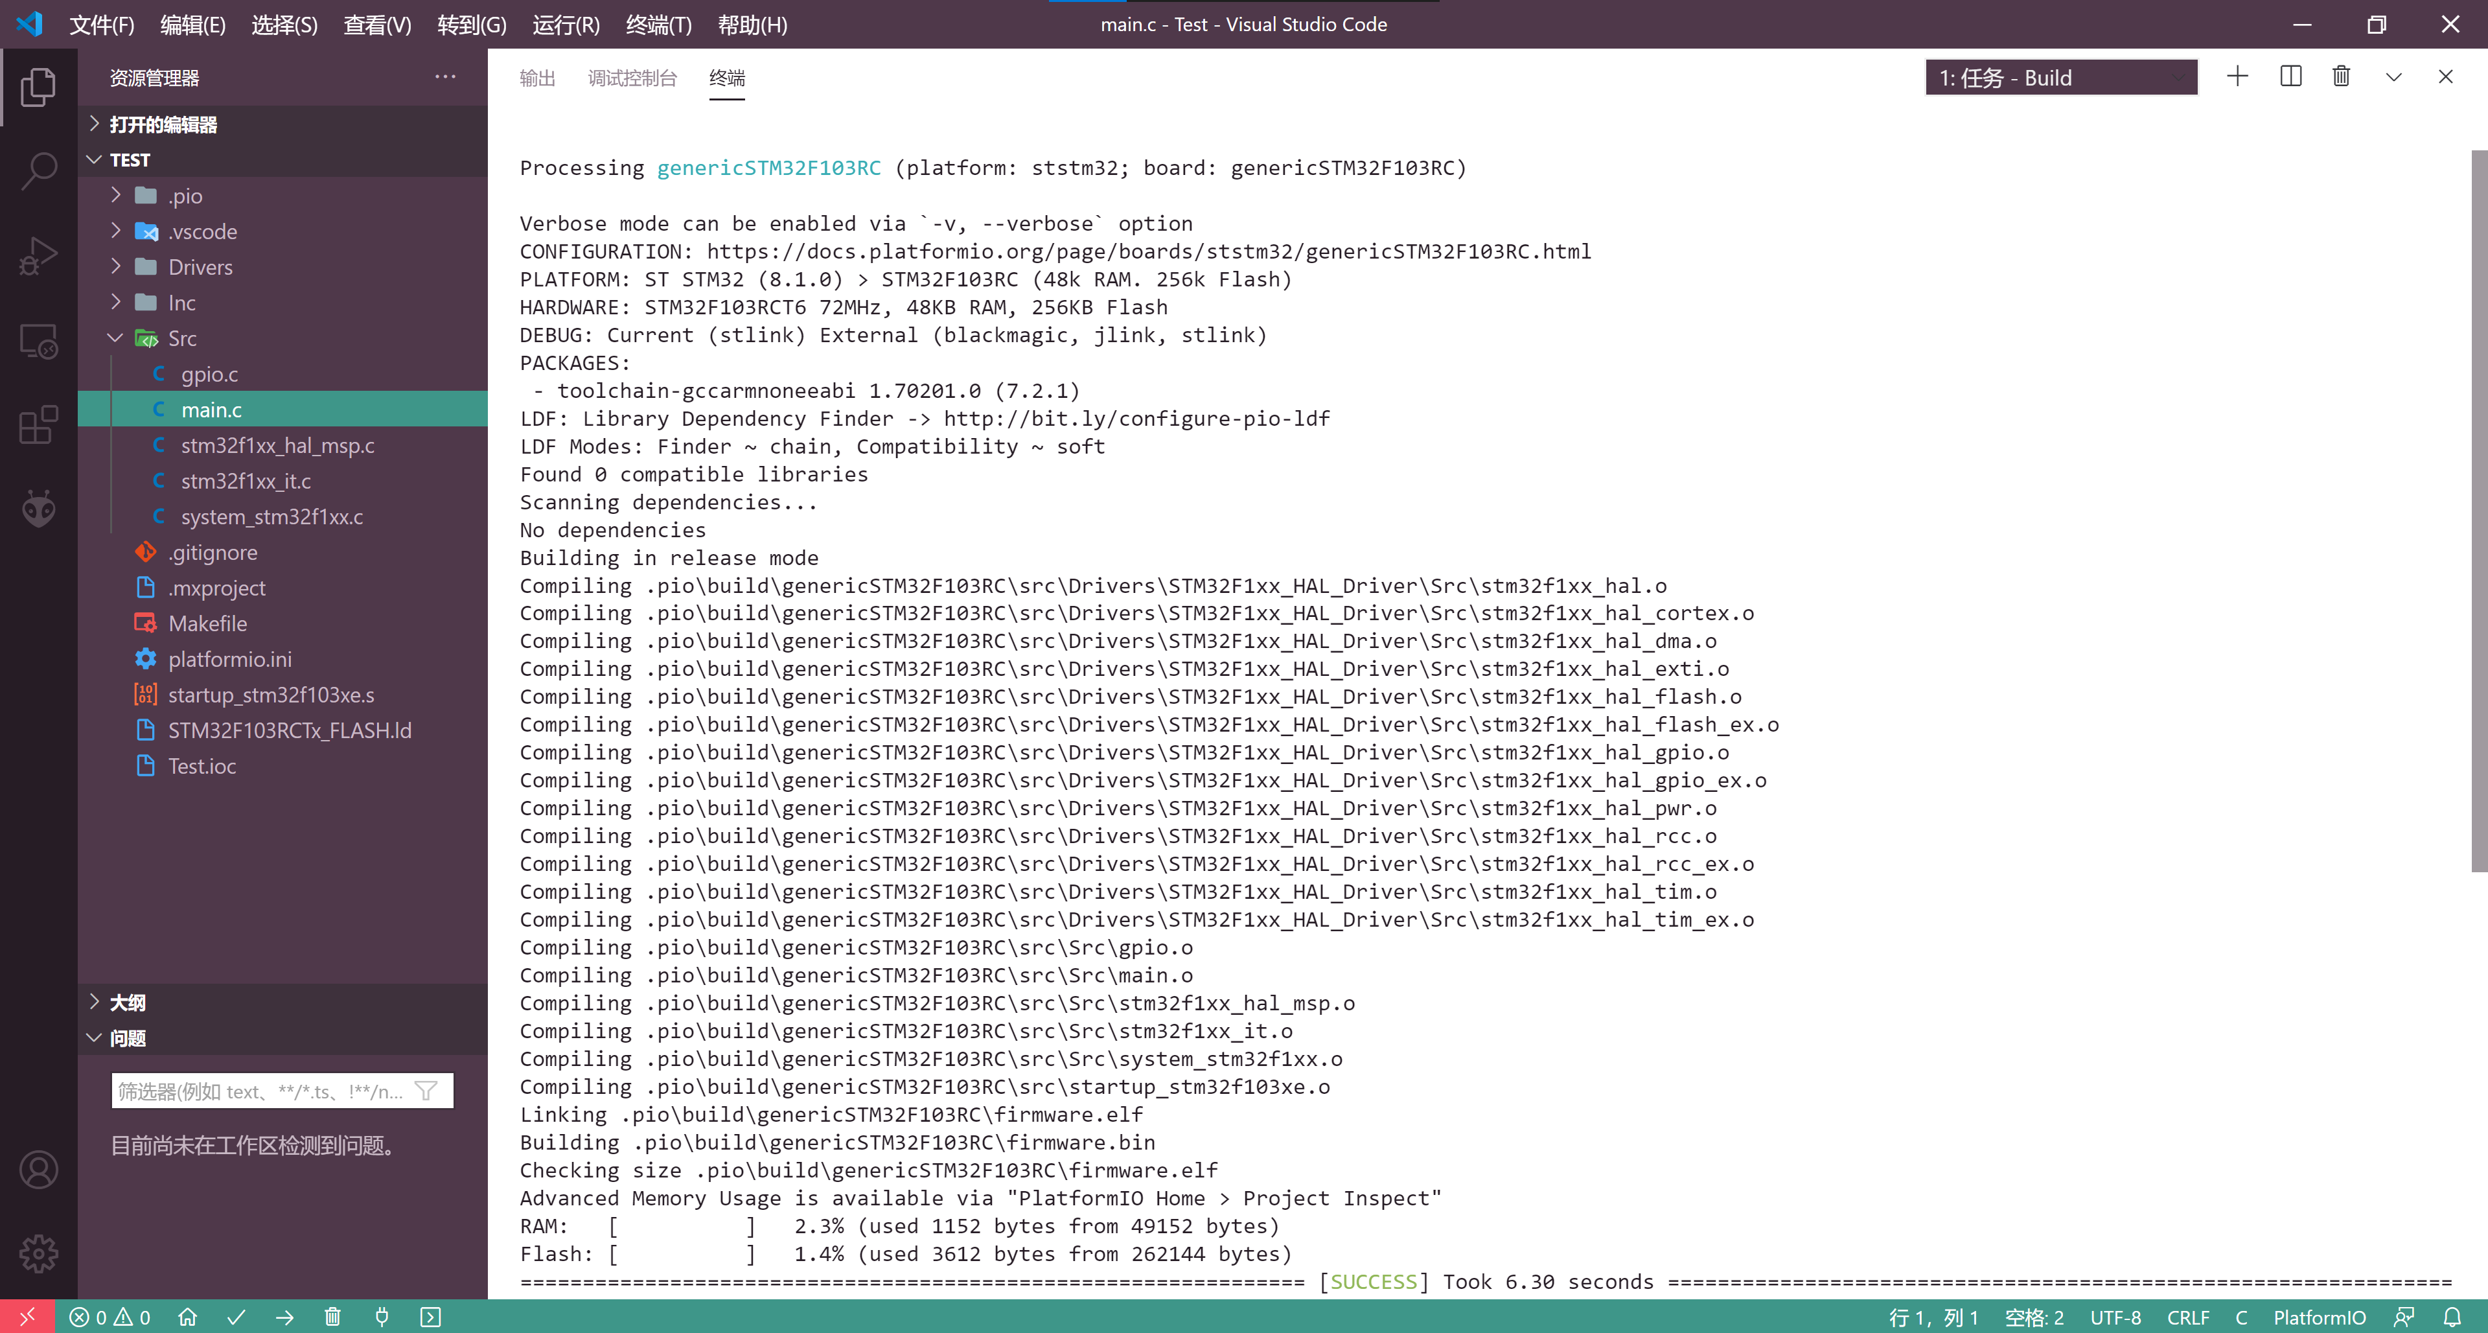Open the Run and Debug view
Image resolution: width=2488 pixels, height=1333 pixels.
coord(39,256)
